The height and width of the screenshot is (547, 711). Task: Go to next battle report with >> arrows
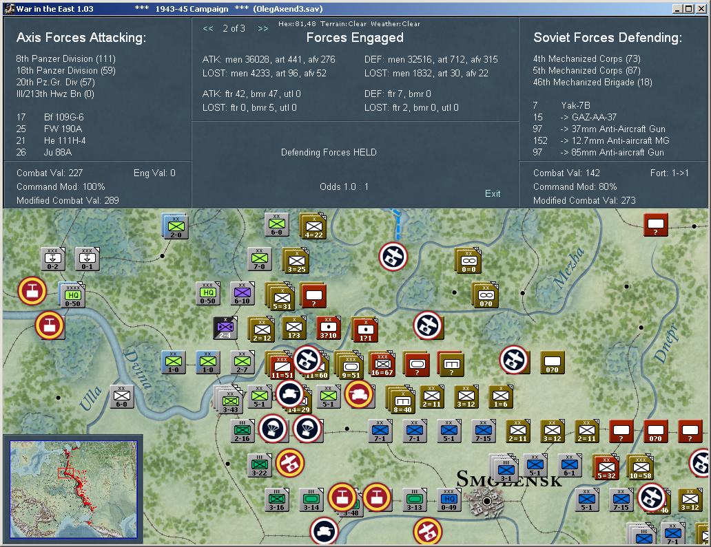click(x=263, y=28)
